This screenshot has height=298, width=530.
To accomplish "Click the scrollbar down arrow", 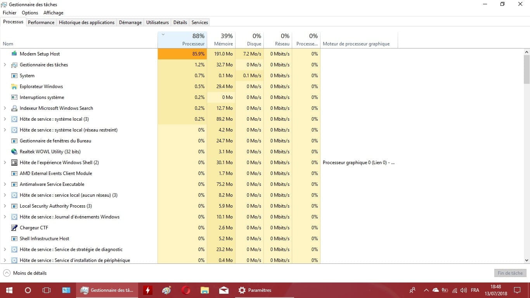I will point(527,260).
